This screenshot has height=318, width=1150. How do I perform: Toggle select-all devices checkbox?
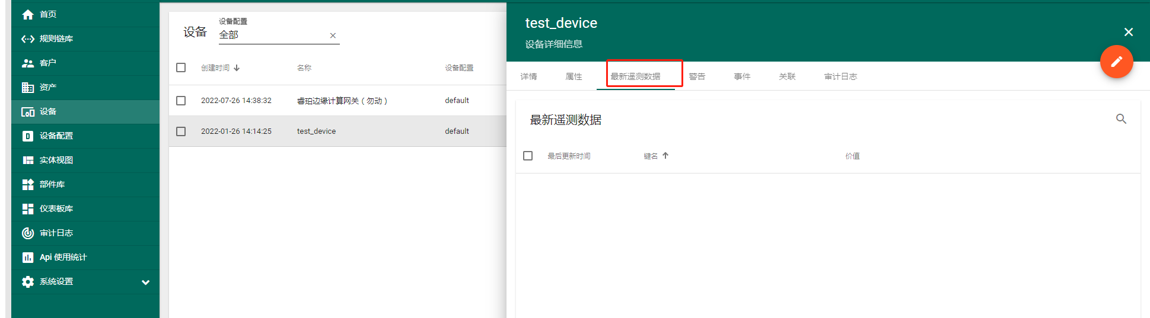(x=181, y=68)
